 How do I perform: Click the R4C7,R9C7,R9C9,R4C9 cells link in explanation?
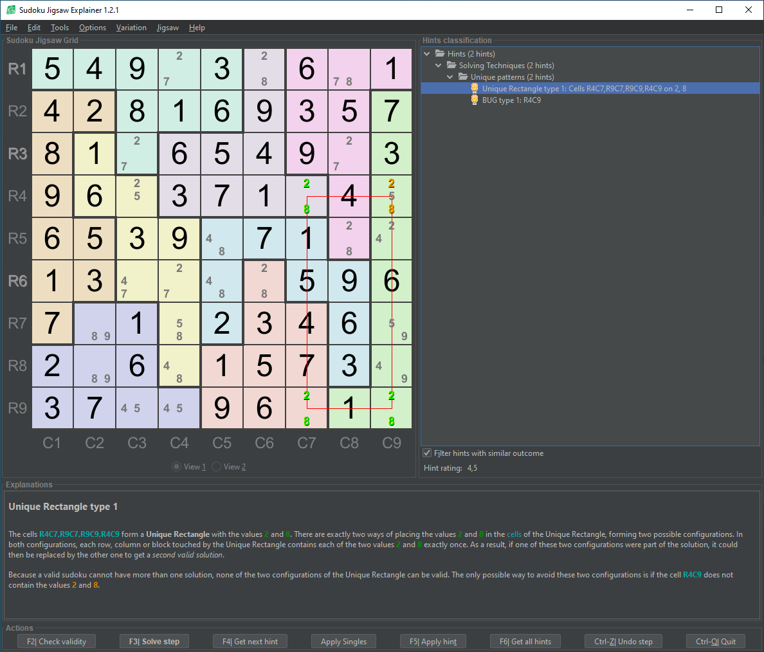coord(79,534)
